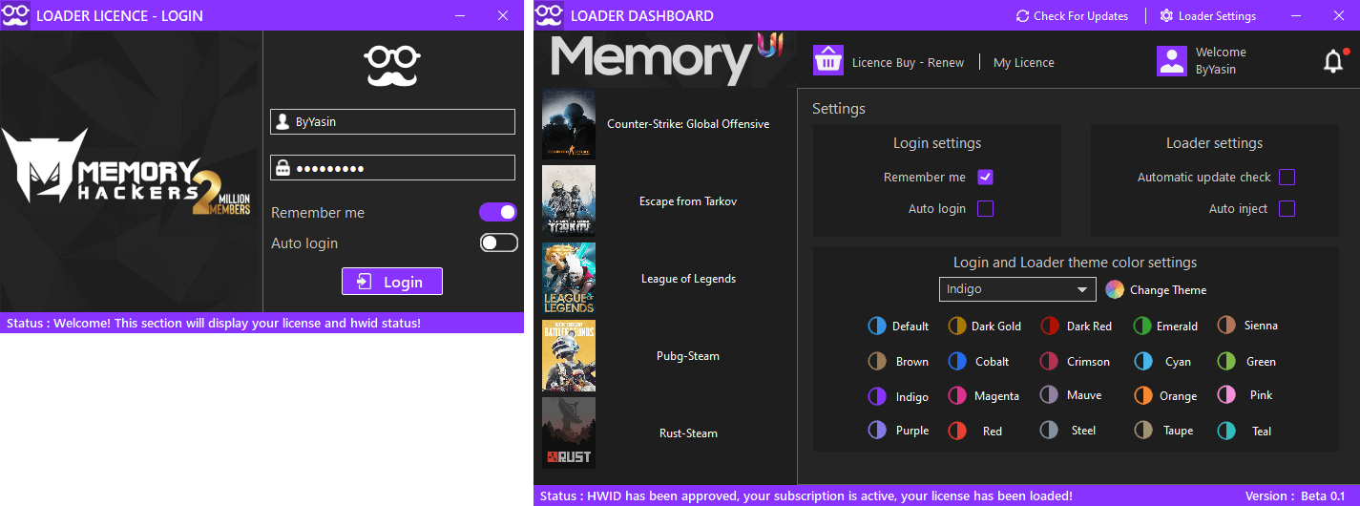
Task: Click Check For Updates text
Action: 1080,16
